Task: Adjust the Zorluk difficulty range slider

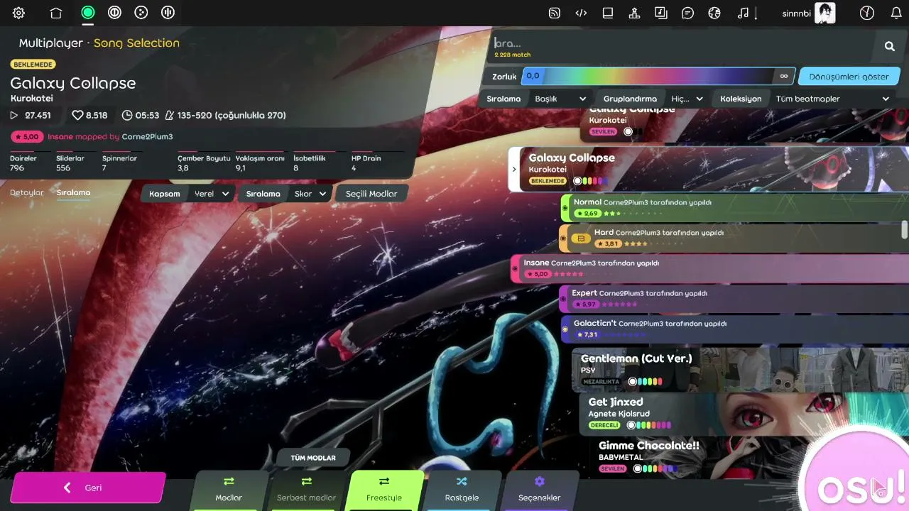Action: point(659,76)
